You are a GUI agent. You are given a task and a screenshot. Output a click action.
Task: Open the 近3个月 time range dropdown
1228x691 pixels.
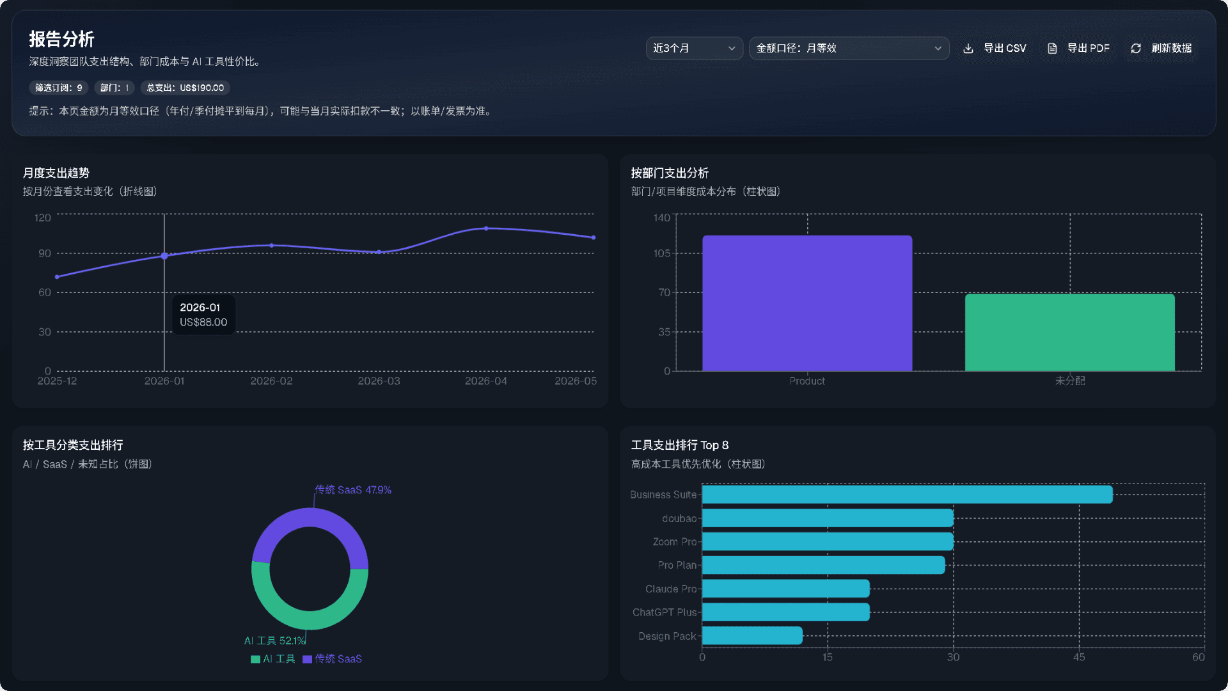point(694,49)
